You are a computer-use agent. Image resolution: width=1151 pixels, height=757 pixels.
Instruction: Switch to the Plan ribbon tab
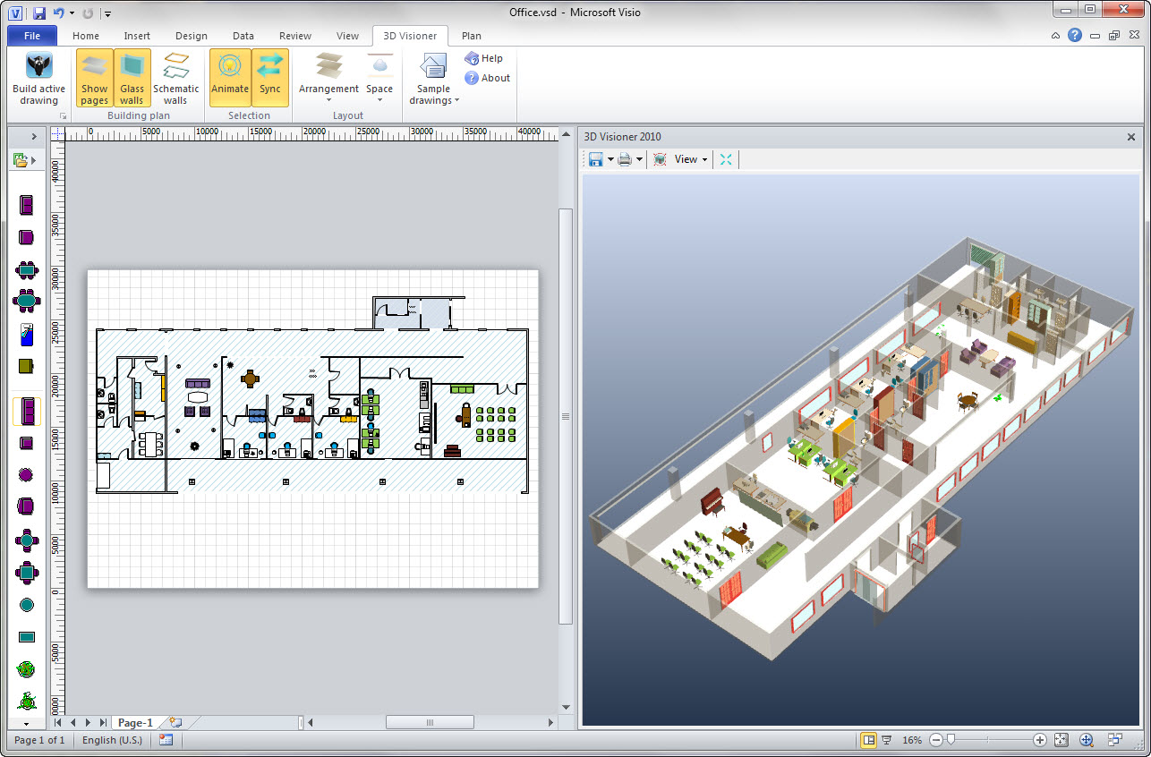[472, 36]
